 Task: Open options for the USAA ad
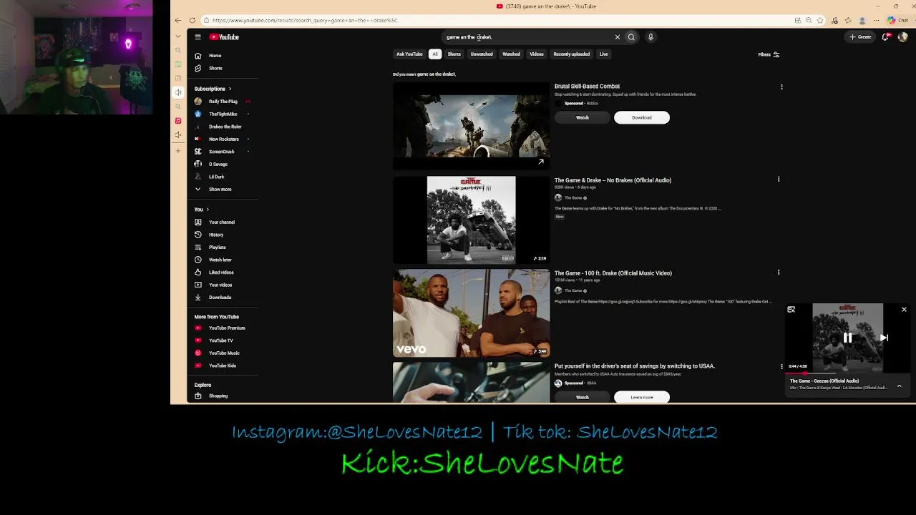(x=781, y=366)
